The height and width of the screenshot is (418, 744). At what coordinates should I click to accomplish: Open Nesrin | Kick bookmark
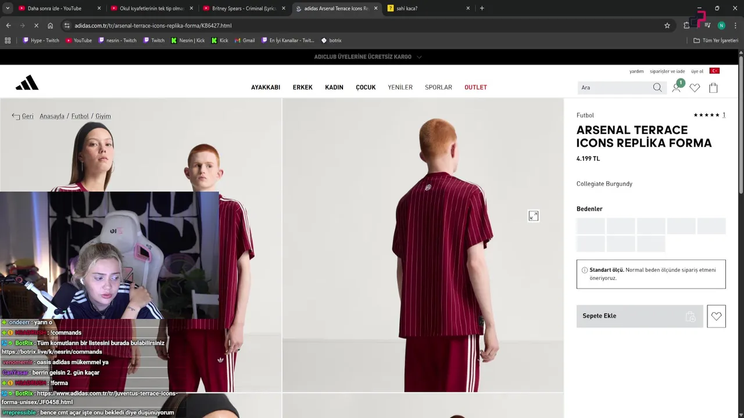[188, 41]
